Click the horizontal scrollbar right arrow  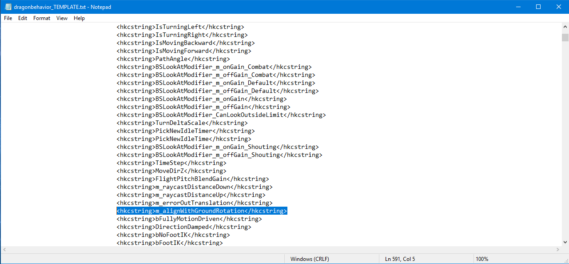click(557, 250)
